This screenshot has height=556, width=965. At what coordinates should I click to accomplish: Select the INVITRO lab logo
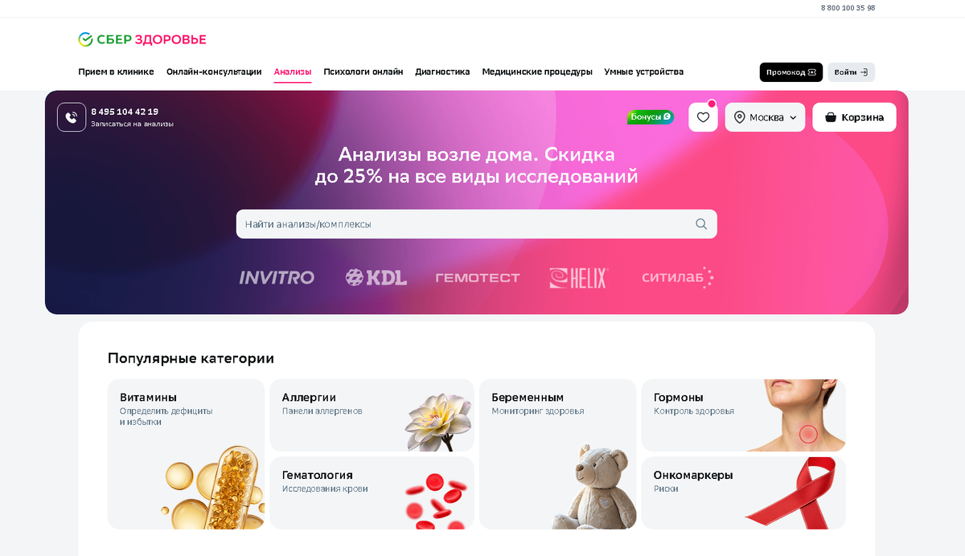pyautogui.click(x=277, y=278)
